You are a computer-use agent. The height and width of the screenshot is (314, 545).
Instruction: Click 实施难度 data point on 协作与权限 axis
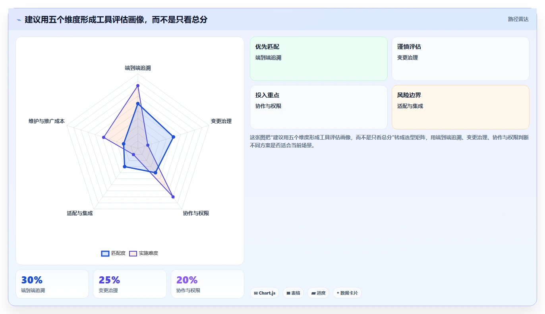tap(173, 196)
